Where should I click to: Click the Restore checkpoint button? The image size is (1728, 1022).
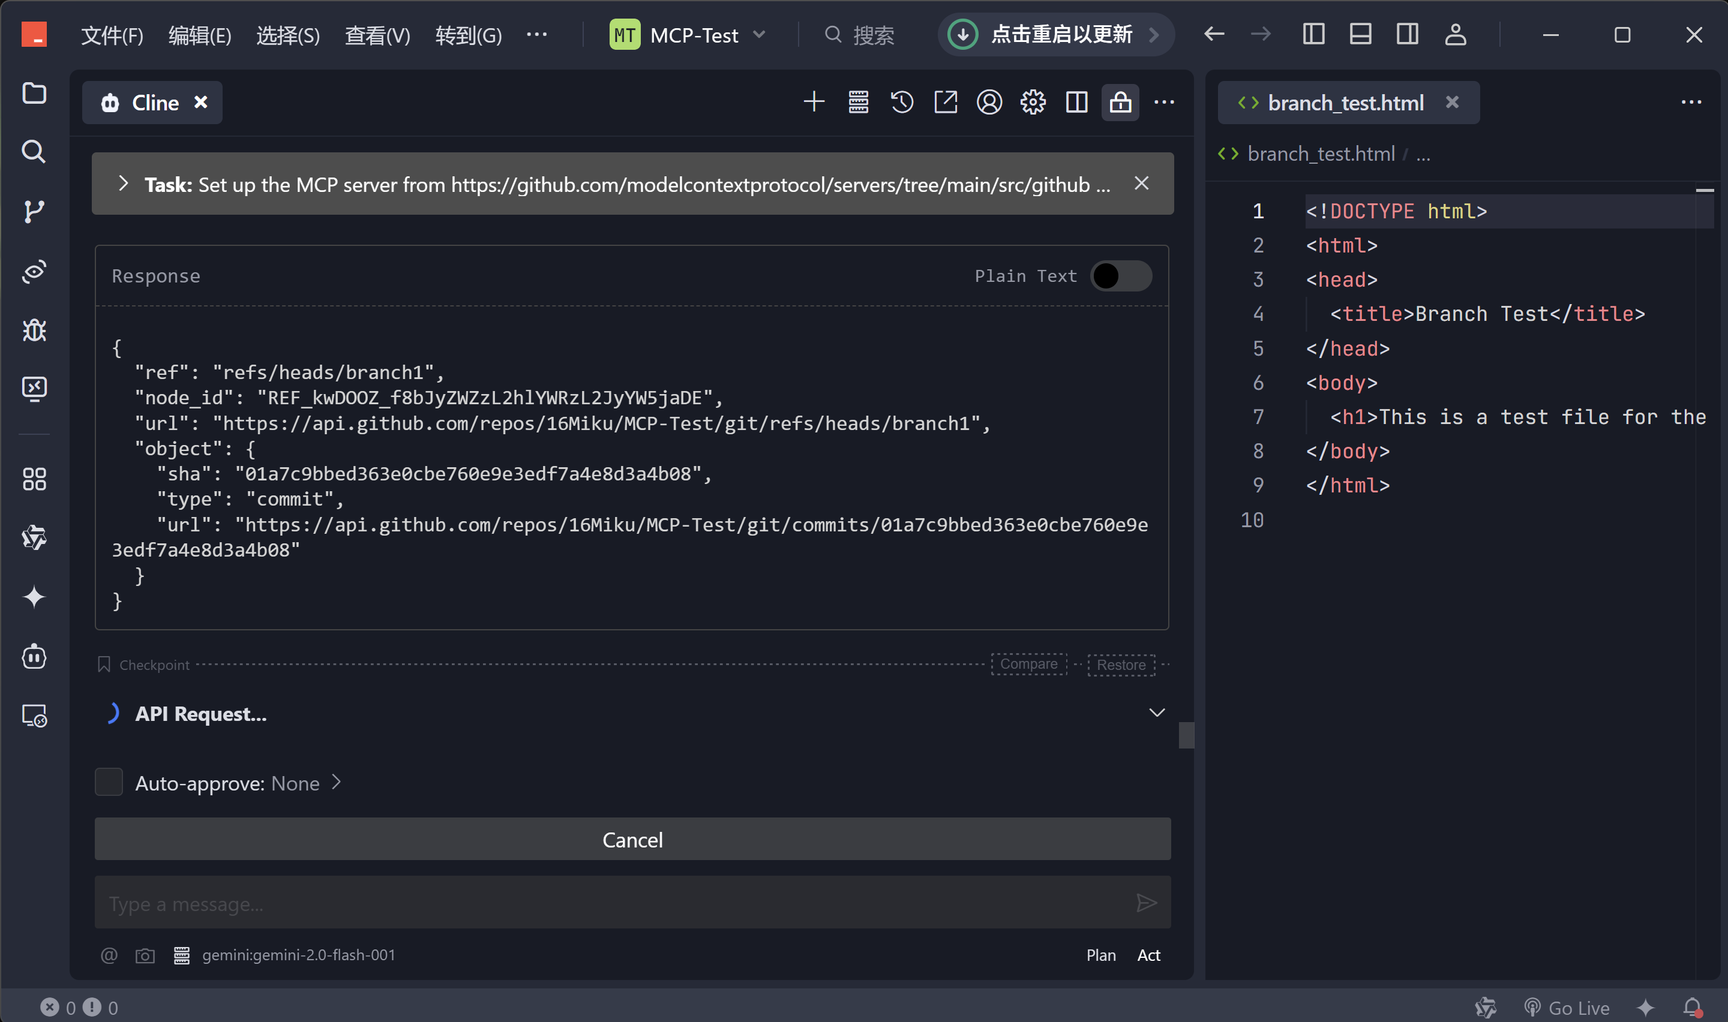[x=1121, y=665]
